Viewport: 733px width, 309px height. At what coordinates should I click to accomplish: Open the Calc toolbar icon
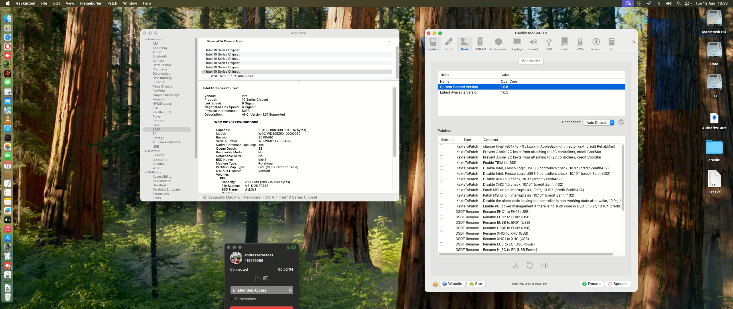pos(612,44)
